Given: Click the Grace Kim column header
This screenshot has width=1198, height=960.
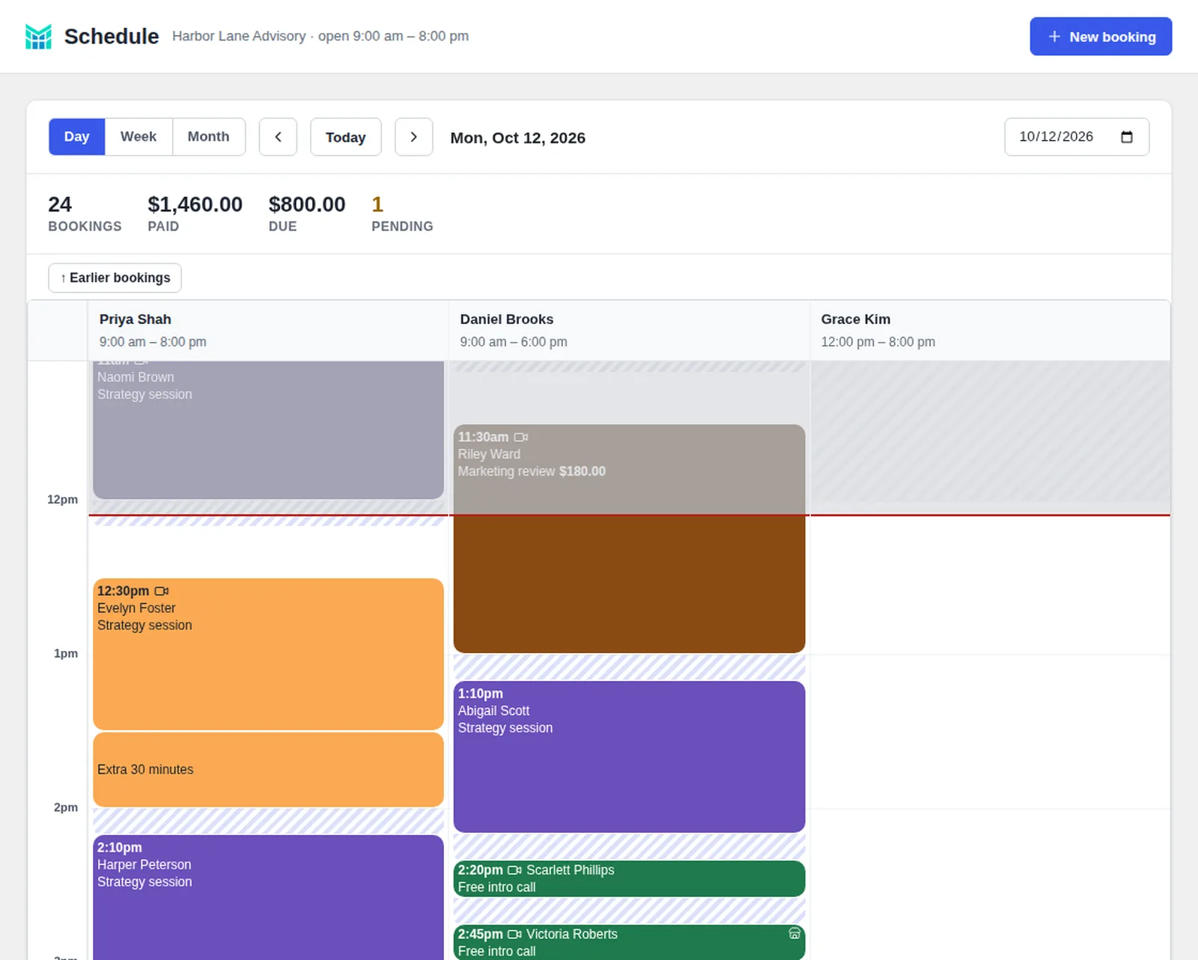Looking at the screenshot, I should tap(990, 331).
